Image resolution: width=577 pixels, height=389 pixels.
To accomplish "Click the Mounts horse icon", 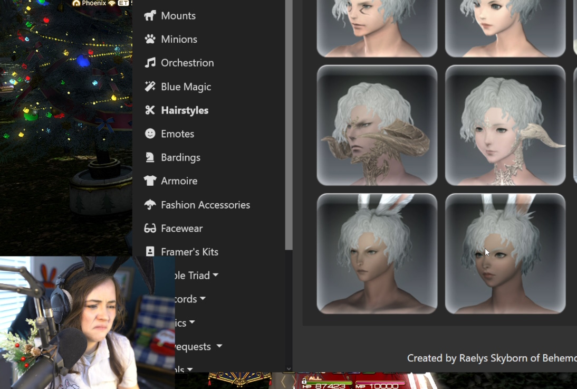I will click(150, 15).
